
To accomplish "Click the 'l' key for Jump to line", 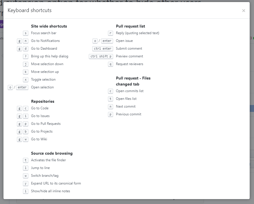I will [x=25, y=168].
